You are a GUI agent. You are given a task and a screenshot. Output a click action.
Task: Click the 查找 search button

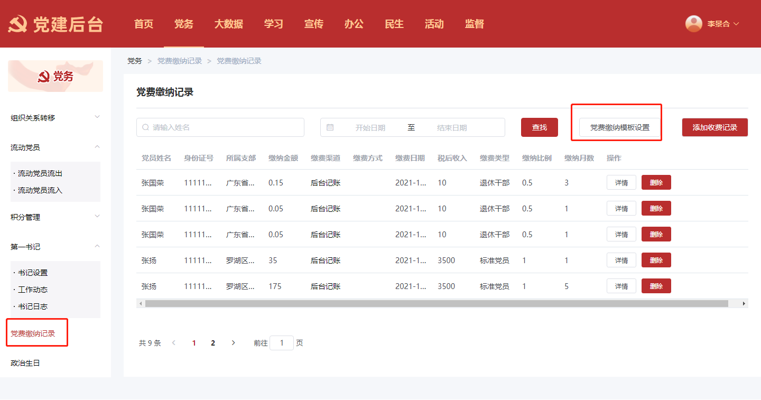(539, 127)
